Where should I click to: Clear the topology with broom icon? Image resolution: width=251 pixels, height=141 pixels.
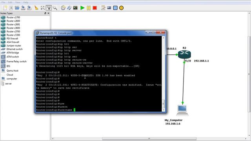pos(36,8)
